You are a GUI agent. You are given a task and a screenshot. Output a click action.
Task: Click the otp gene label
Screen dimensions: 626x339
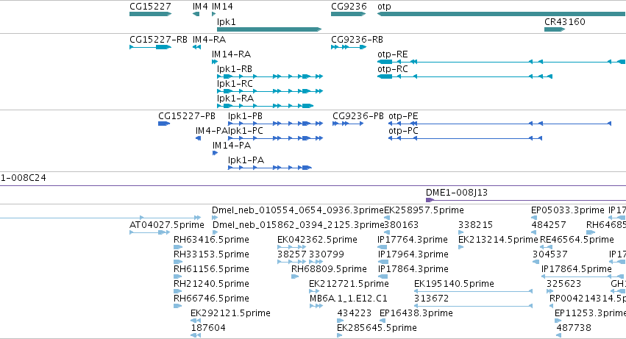click(x=384, y=7)
